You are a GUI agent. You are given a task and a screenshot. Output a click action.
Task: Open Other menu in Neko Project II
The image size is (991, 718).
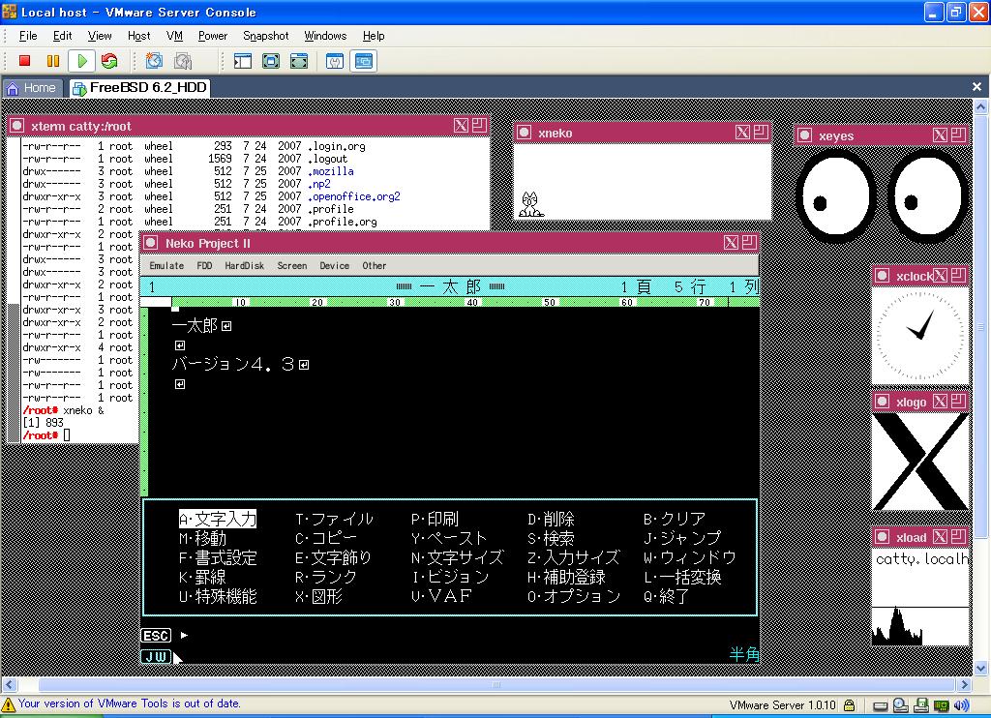tap(375, 265)
